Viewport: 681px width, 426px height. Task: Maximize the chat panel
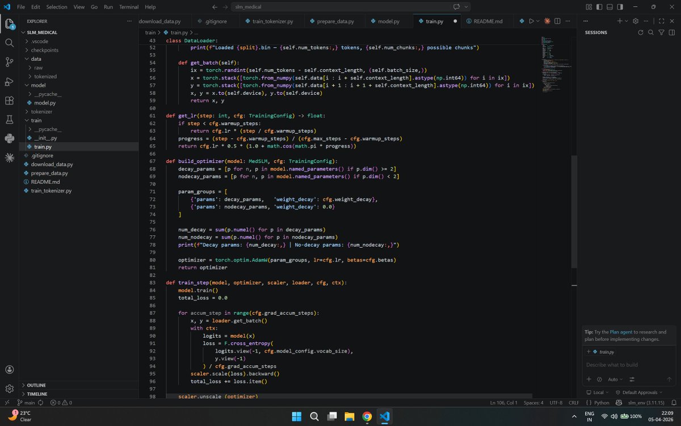pyautogui.click(x=662, y=21)
